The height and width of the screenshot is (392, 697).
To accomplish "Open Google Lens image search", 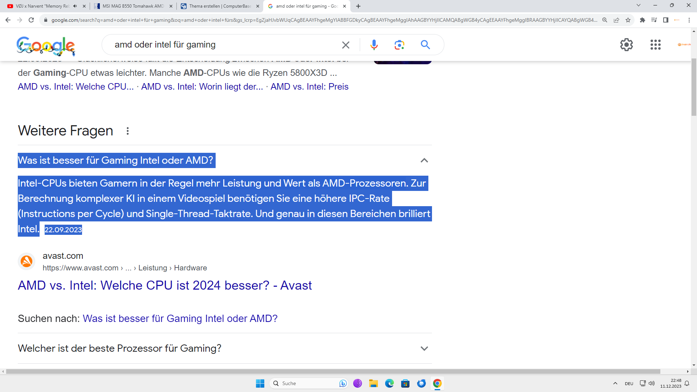I will point(399,45).
